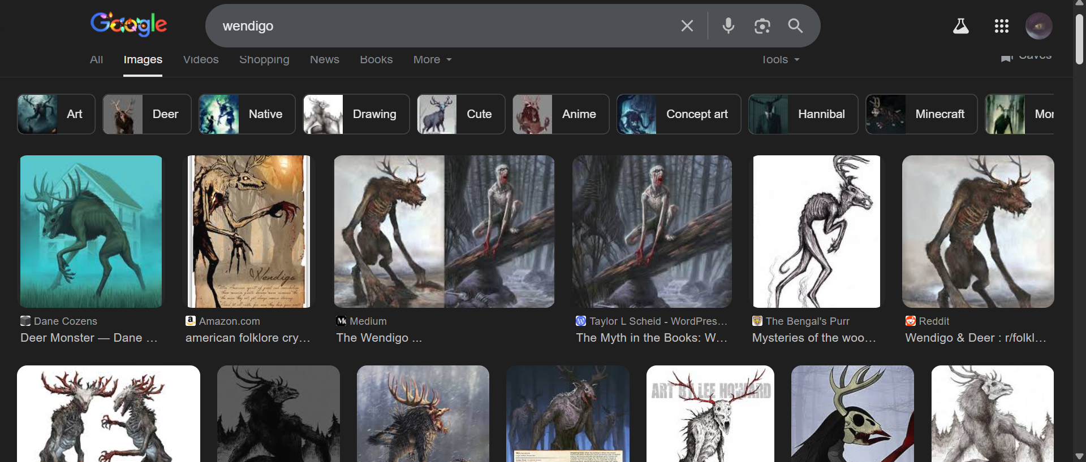Select the Hannibal filter chip
The image size is (1086, 462).
[x=803, y=114]
